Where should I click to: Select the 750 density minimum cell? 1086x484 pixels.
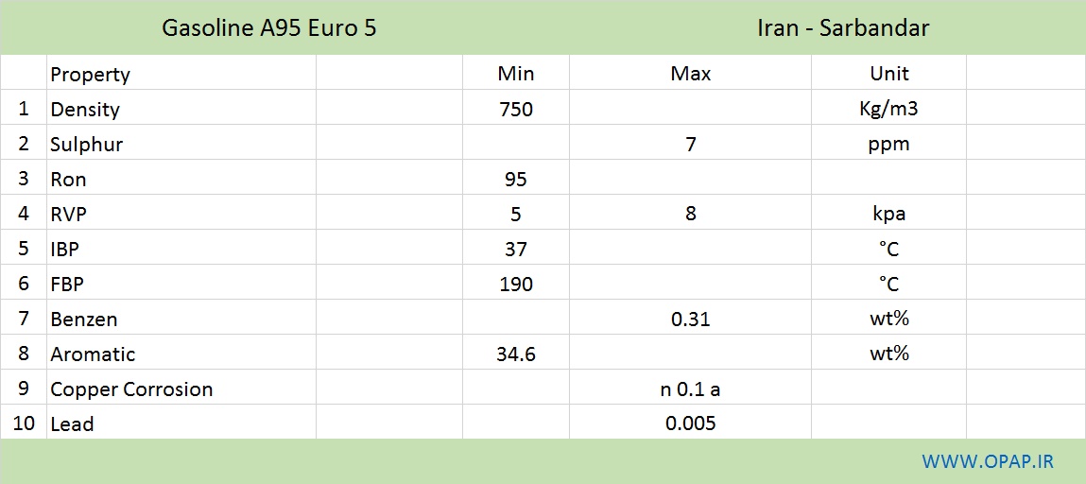point(516,110)
